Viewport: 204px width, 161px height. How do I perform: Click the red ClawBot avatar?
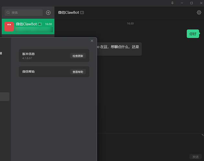[x=9, y=26]
